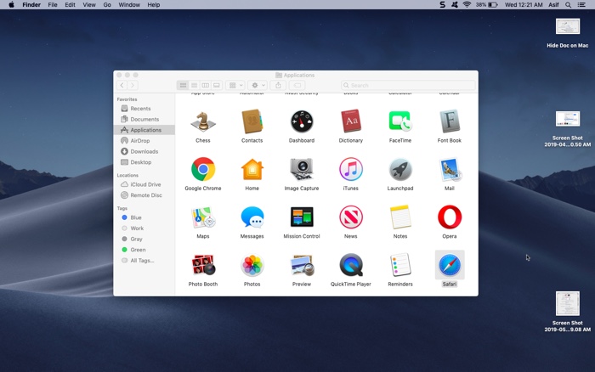Open Desktop in the sidebar
595x372 pixels.
[x=144, y=162]
